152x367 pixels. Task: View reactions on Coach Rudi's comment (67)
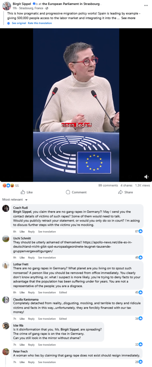tap(139, 231)
